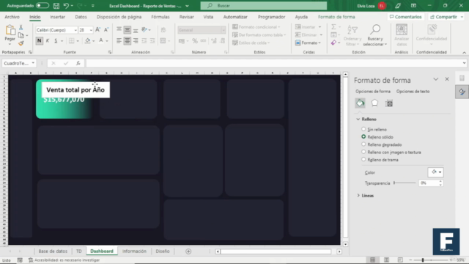Click the formula bar input

click(x=274, y=63)
